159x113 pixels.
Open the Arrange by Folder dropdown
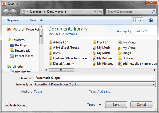pos(141,31)
